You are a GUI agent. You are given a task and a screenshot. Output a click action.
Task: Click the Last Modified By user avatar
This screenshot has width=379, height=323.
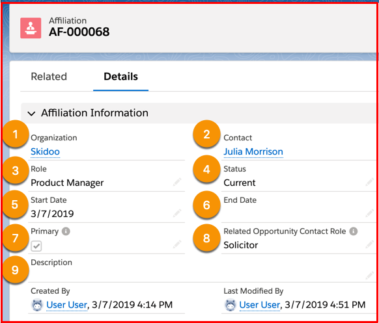[230, 305]
